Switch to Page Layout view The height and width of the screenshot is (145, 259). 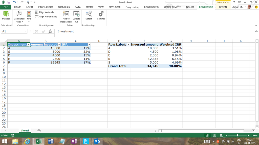(214, 135)
